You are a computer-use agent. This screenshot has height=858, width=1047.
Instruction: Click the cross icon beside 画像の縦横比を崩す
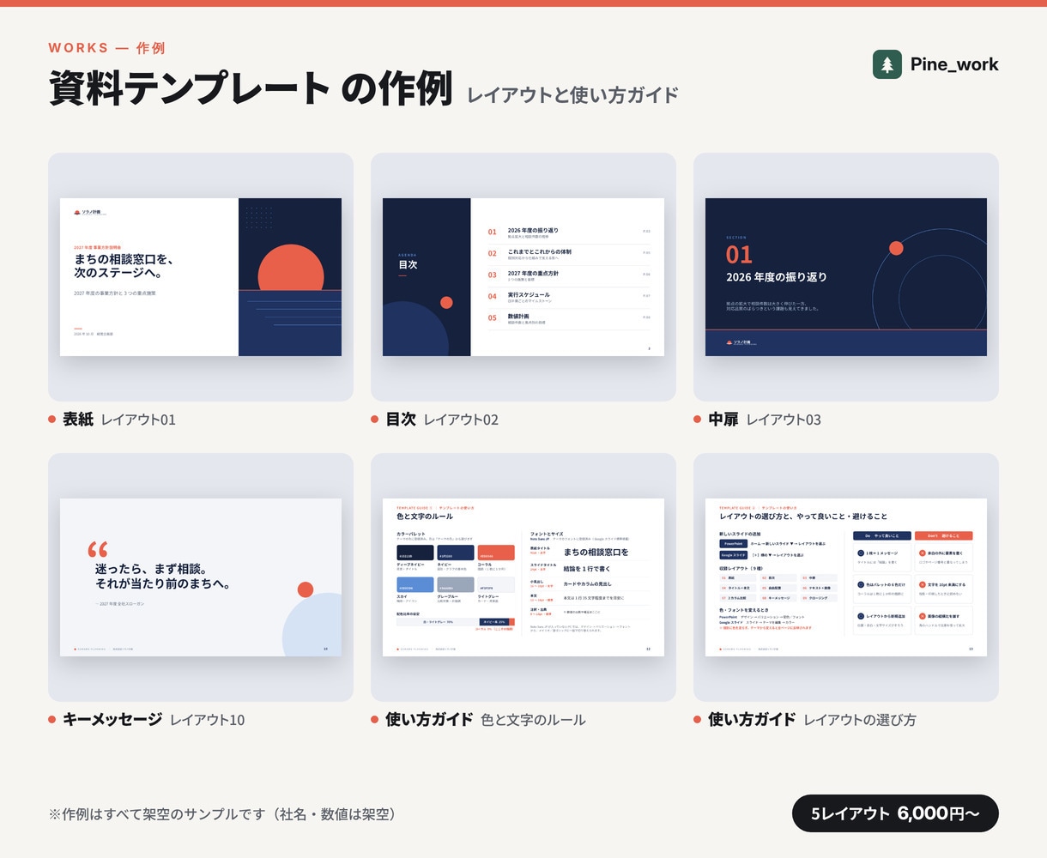coord(923,616)
